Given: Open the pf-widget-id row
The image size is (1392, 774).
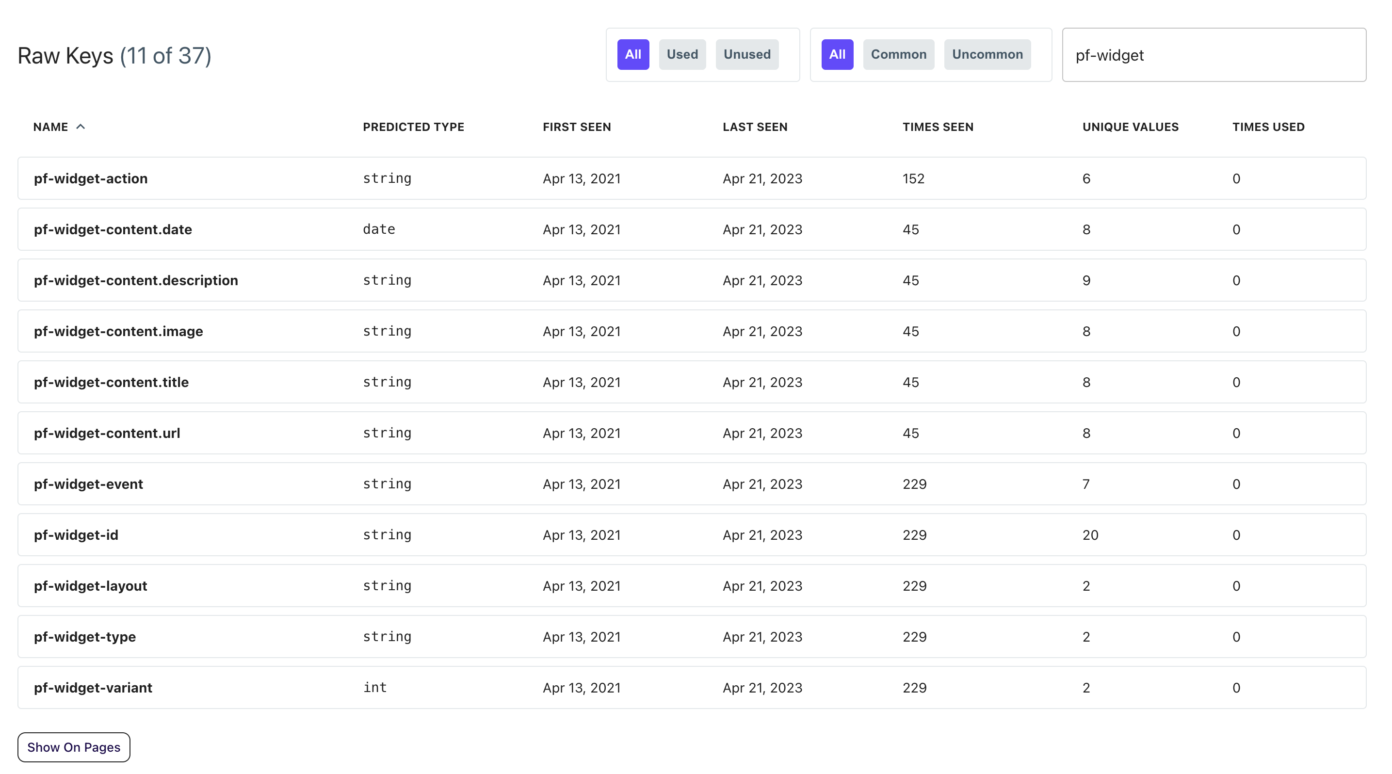Looking at the screenshot, I should click(x=76, y=535).
